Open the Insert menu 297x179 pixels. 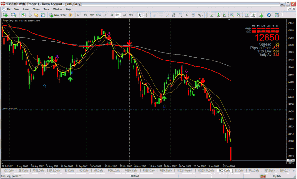(26, 9)
